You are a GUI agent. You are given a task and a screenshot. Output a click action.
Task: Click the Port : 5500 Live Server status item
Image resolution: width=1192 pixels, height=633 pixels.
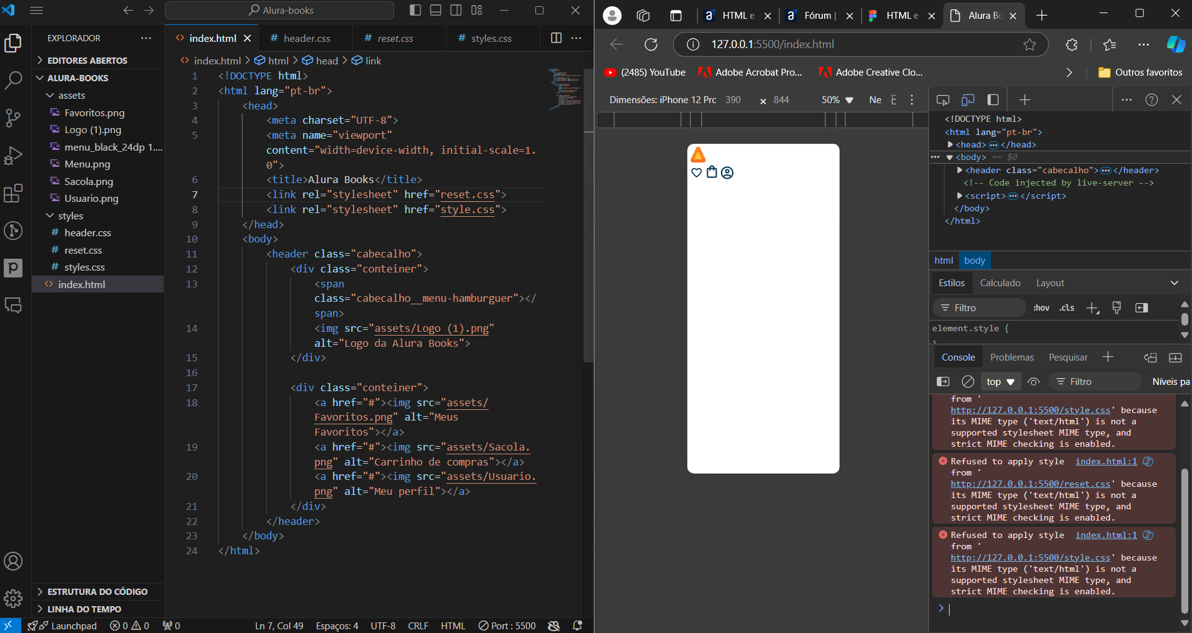coord(507,626)
